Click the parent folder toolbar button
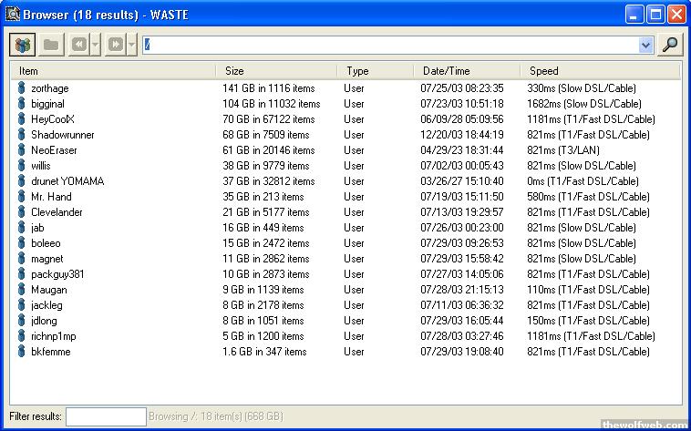 51,45
